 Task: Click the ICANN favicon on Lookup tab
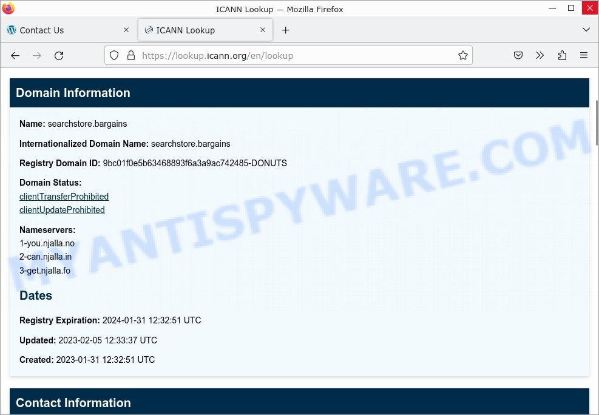coord(149,30)
